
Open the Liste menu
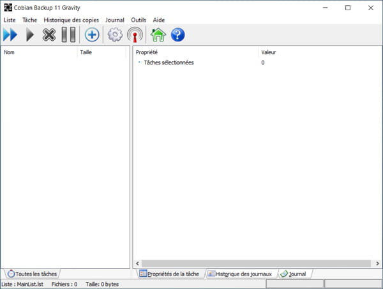(x=10, y=20)
